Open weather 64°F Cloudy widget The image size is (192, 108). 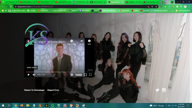[157, 106]
